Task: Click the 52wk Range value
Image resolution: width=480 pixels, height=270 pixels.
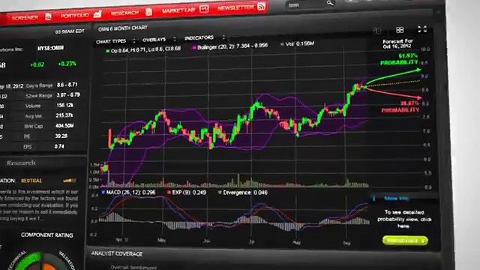Action: (x=68, y=95)
